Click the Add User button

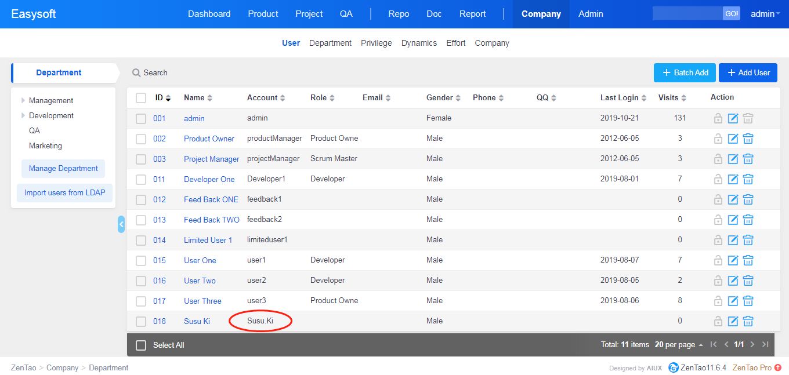pyautogui.click(x=748, y=73)
